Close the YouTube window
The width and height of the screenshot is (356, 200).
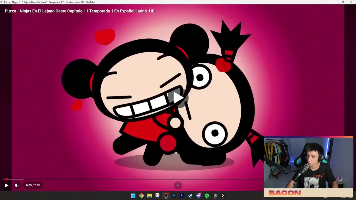click(351, 2)
